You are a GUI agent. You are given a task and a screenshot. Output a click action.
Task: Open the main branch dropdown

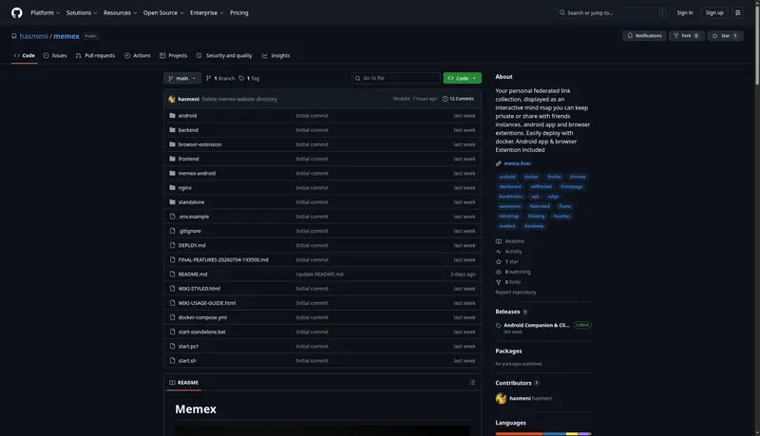[x=182, y=78]
